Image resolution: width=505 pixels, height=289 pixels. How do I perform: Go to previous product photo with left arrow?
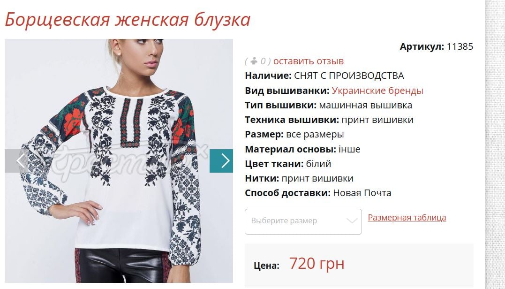tap(16, 161)
